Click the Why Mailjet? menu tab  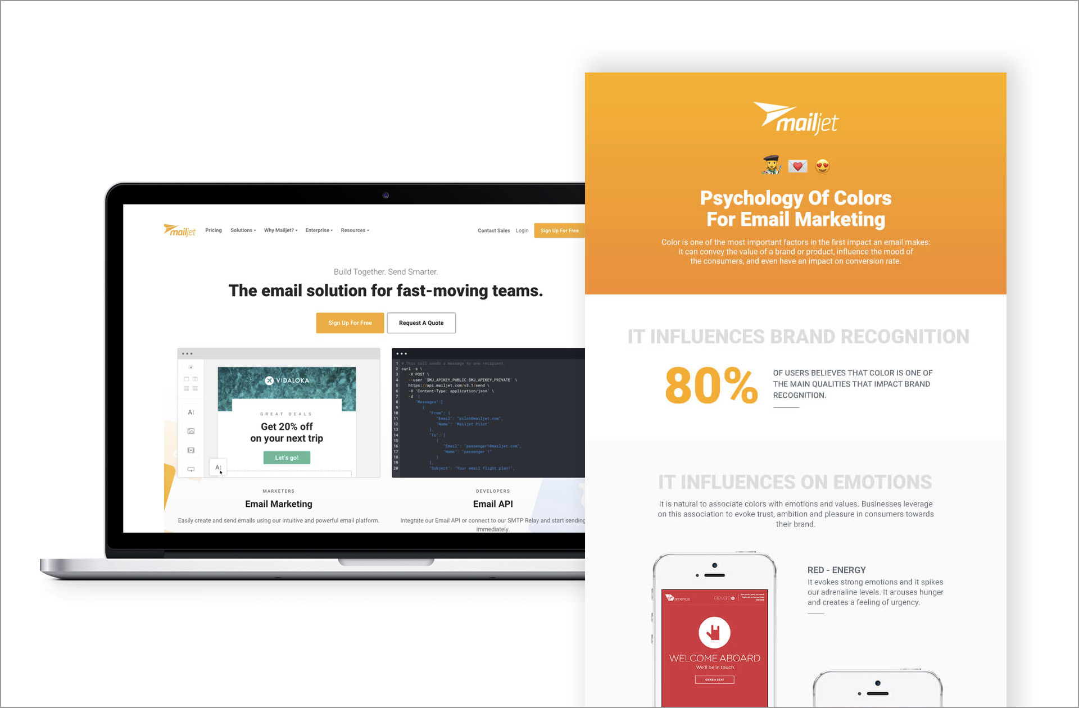click(x=280, y=230)
